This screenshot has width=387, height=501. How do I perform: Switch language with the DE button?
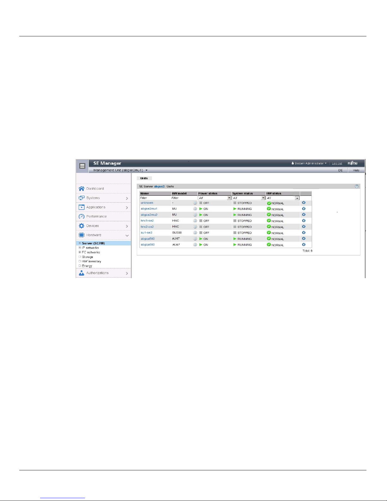click(341, 170)
